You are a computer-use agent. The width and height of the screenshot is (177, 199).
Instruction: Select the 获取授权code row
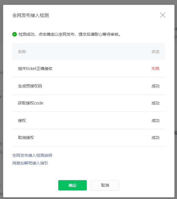click(x=89, y=103)
